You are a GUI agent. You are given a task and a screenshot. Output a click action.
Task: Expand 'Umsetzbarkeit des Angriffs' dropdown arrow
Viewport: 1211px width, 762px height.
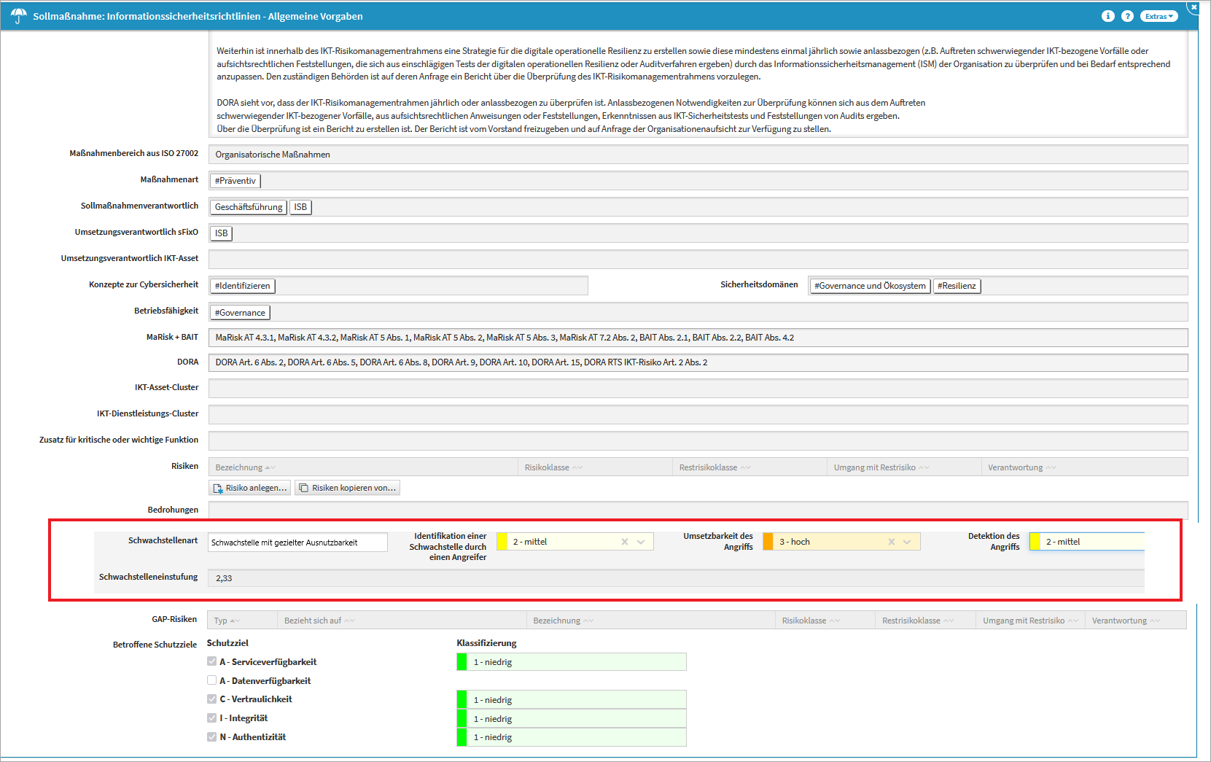pos(907,542)
